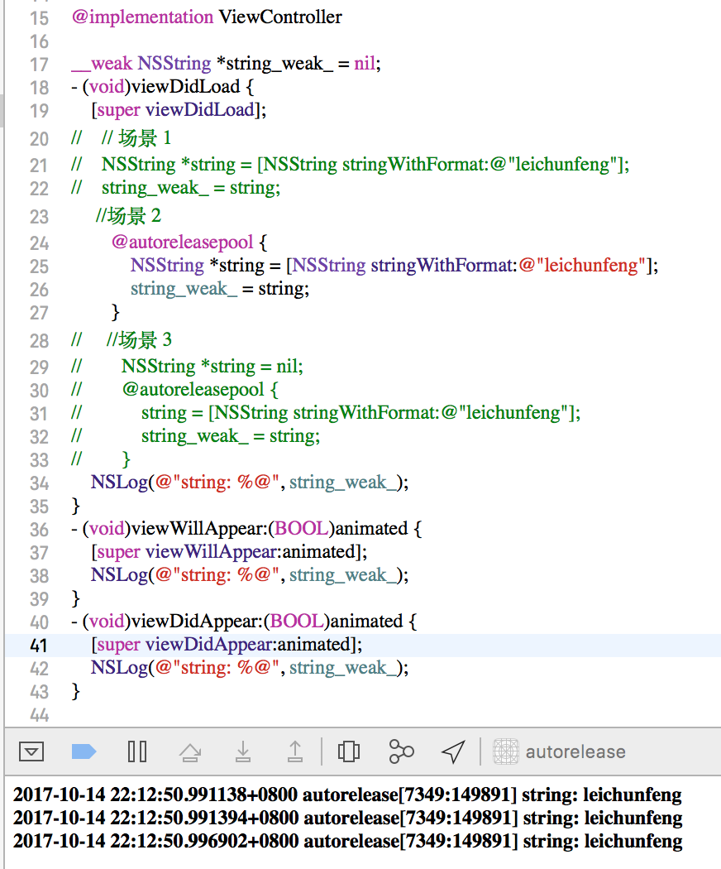The height and width of the screenshot is (869, 721).
Task: Click the @implementation ViewController line
Action: (x=207, y=17)
